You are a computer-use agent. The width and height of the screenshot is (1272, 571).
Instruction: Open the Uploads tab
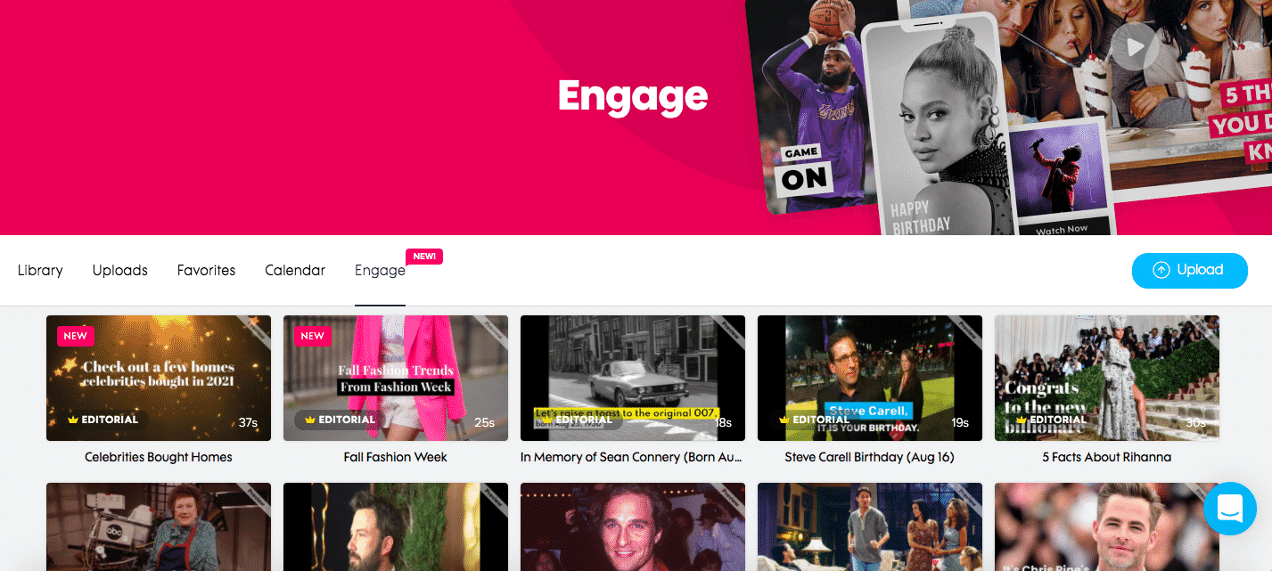120,270
